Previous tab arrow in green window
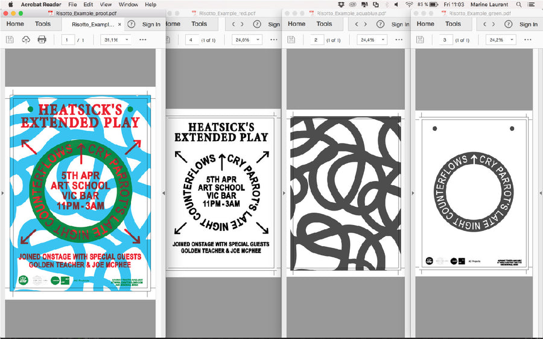Image resolution: width=543 pixels, height=339 pixels. click(x=485, y=24)
